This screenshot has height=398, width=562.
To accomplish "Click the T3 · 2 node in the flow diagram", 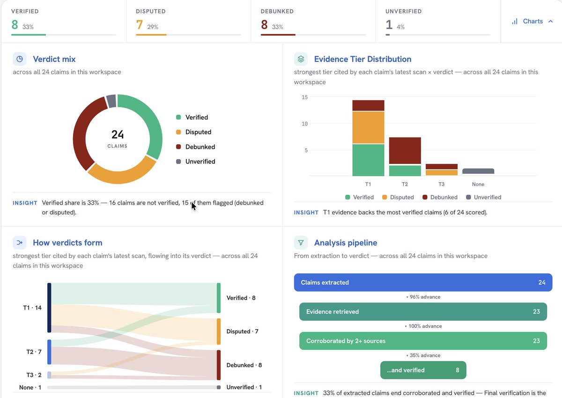I will click(x=49, y=375).
